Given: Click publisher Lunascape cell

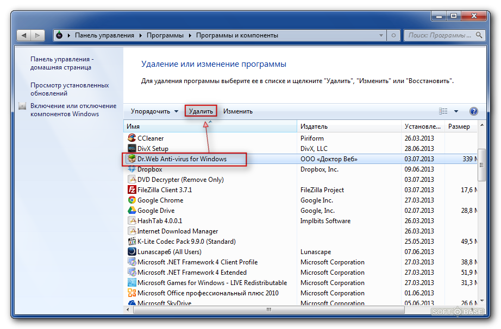Looking at the screenshot, I should (316, 252).
